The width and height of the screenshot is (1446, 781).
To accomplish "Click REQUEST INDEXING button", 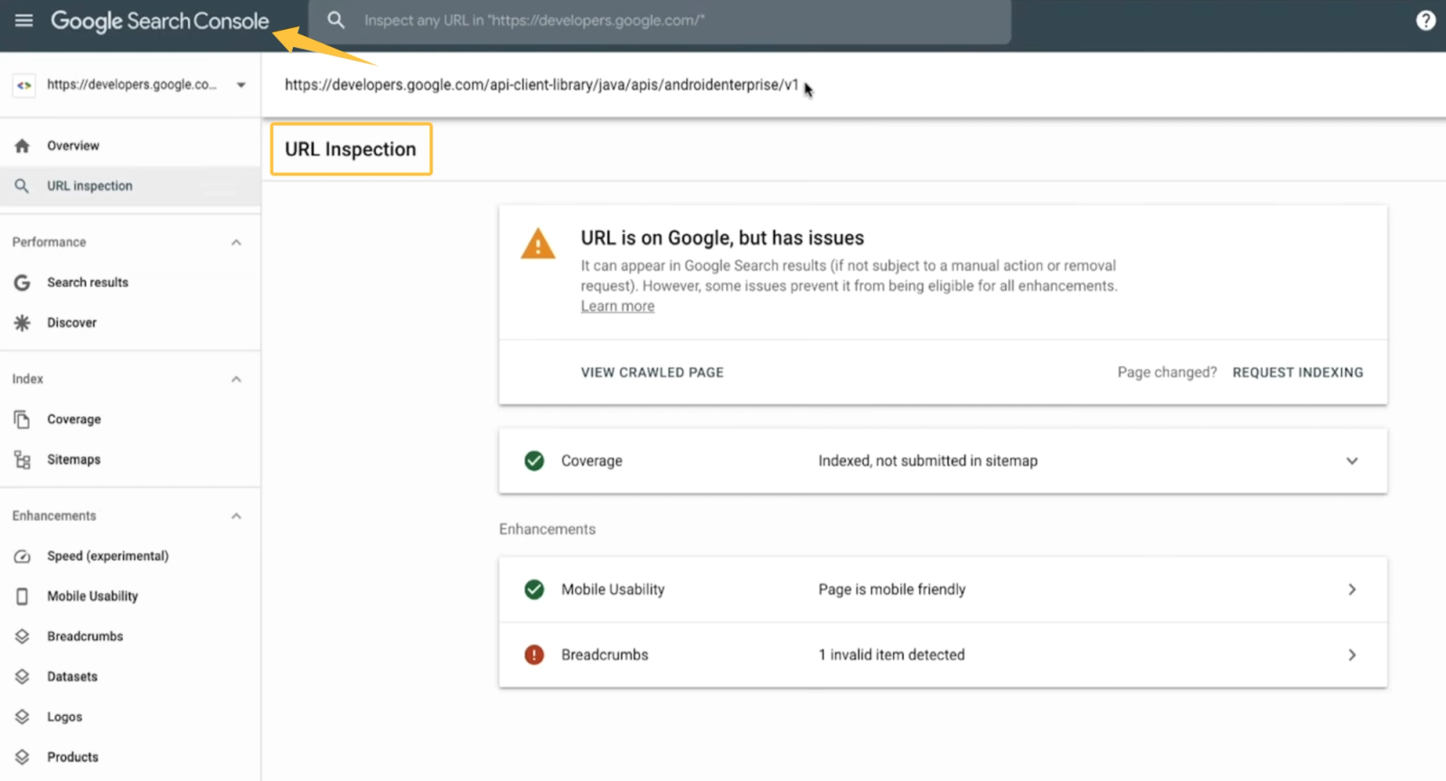I will [1298, 372].
